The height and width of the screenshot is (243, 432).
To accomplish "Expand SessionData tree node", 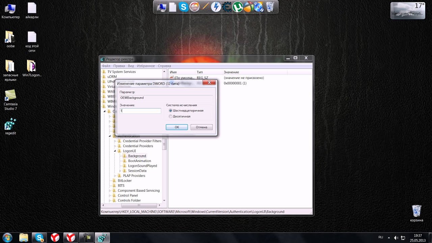I will click(x=120, y=171).
